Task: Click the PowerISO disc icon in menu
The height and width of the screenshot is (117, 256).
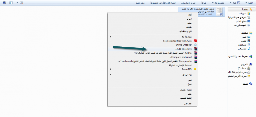Action: click(195, 69)
